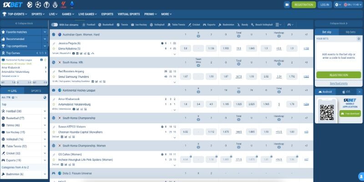This screenshot has height=182, width=364.
Task: Expand Detailed score on Top Games card
Action: point(10,76)
